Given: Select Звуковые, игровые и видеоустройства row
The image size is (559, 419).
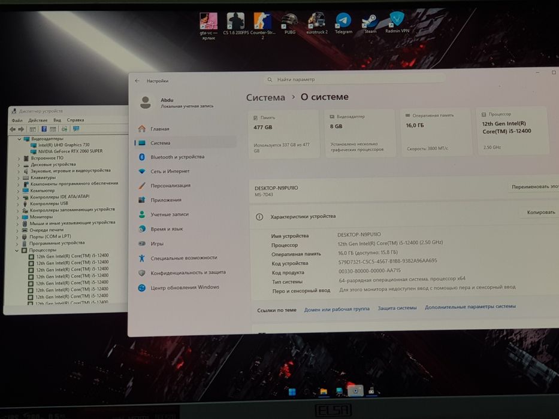Looking at the screenshot, I should (70, 171).
